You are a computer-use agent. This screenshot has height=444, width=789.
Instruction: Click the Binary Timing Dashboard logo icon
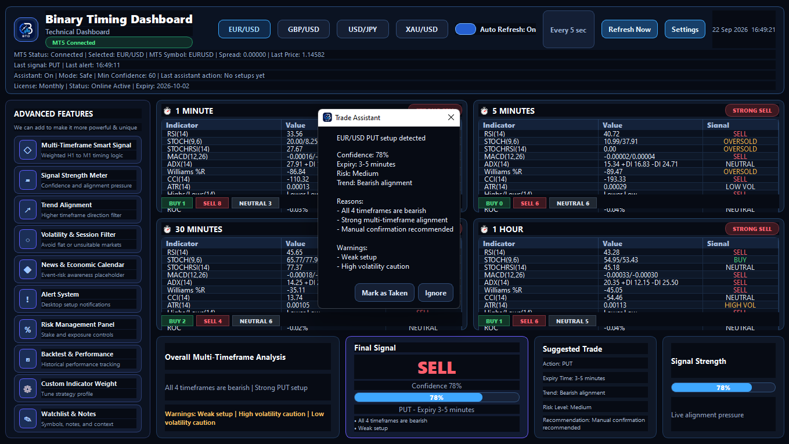point(26,30)
